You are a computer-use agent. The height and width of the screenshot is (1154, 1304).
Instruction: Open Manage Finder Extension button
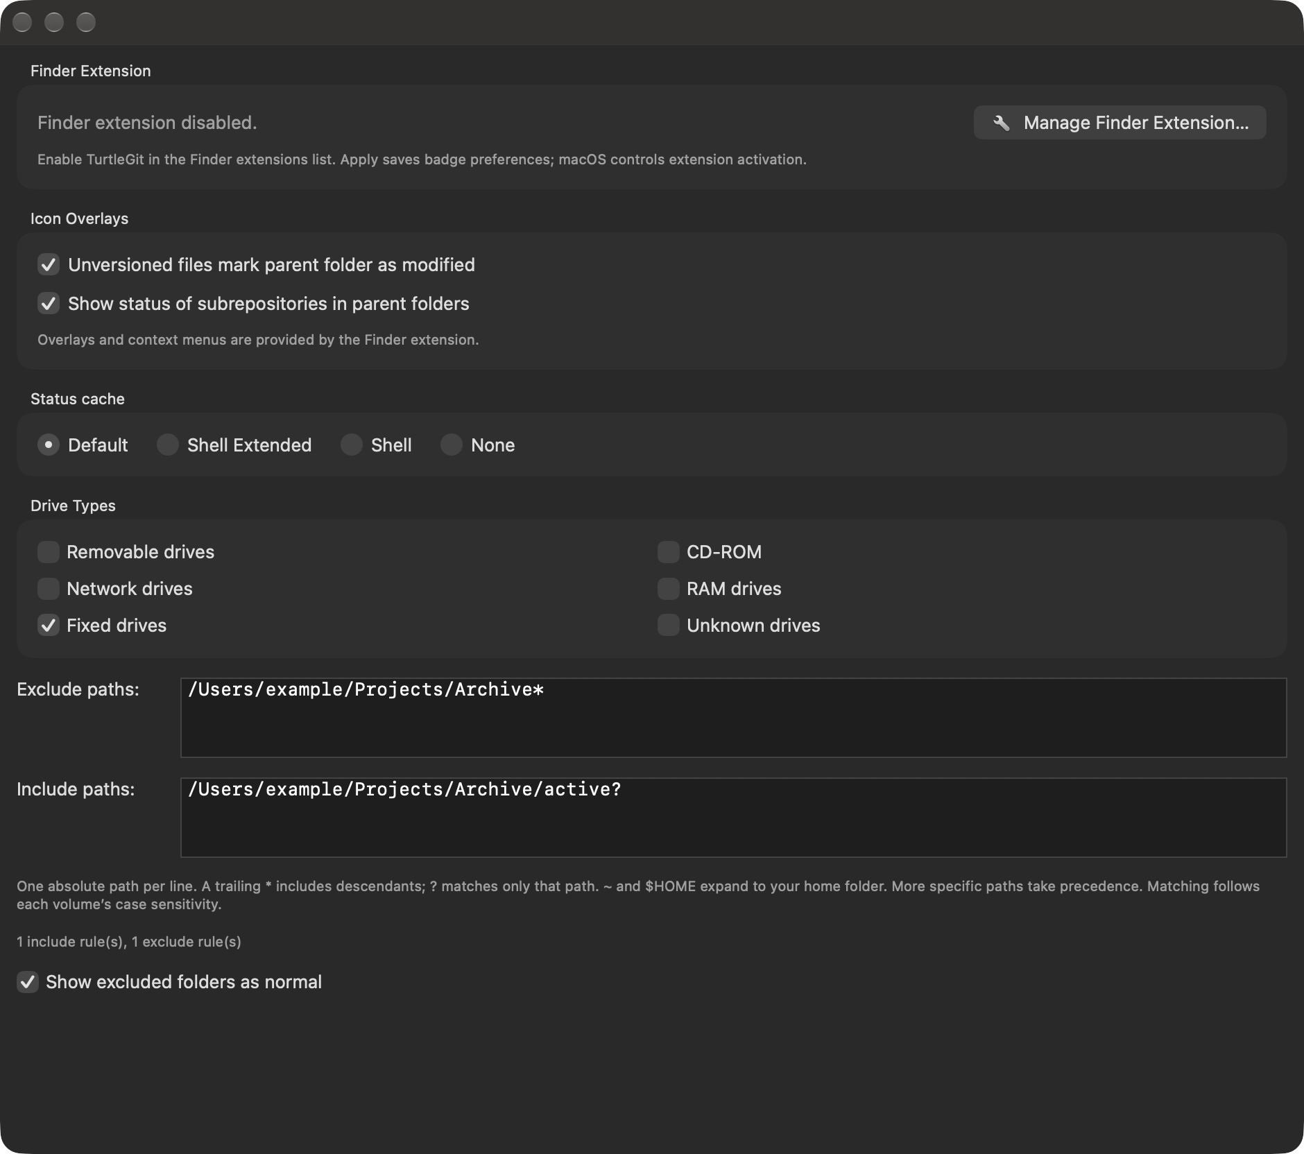click(x=1119, y=123)
